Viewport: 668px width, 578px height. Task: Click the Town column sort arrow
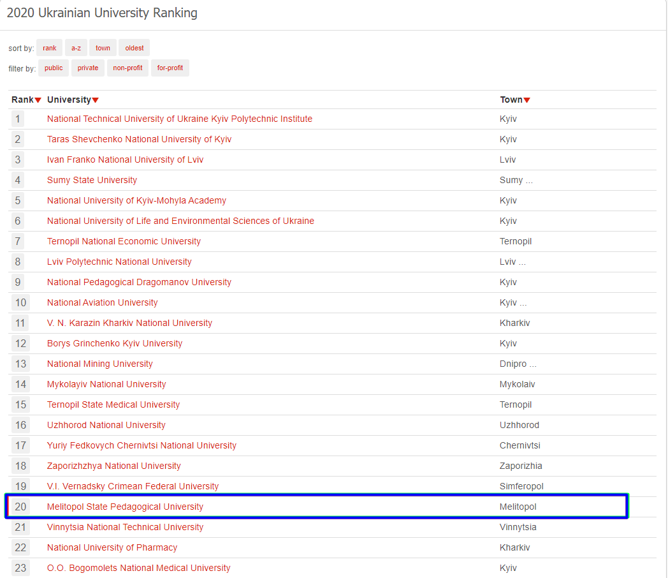pyautogui.click(x=527, y=100)
